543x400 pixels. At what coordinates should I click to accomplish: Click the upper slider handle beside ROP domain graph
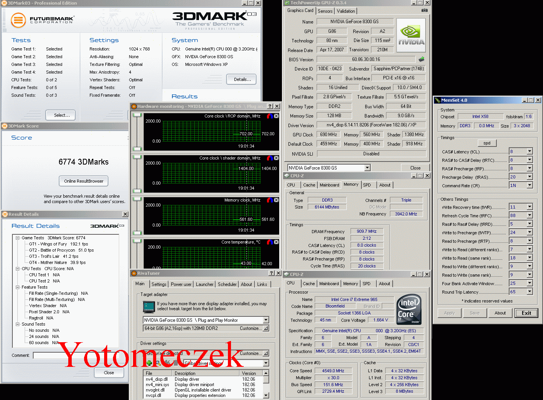pos(137,114)
